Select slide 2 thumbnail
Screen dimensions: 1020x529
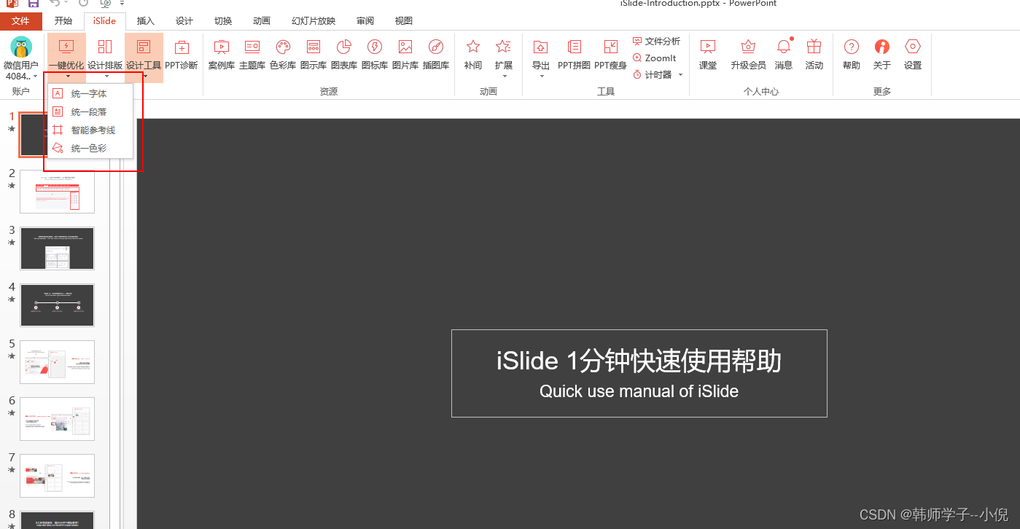57,192
